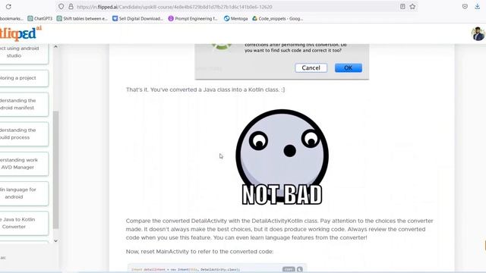Select the 'Exploring a project' lesson
The image size is (486, 273).
[24, 78]
